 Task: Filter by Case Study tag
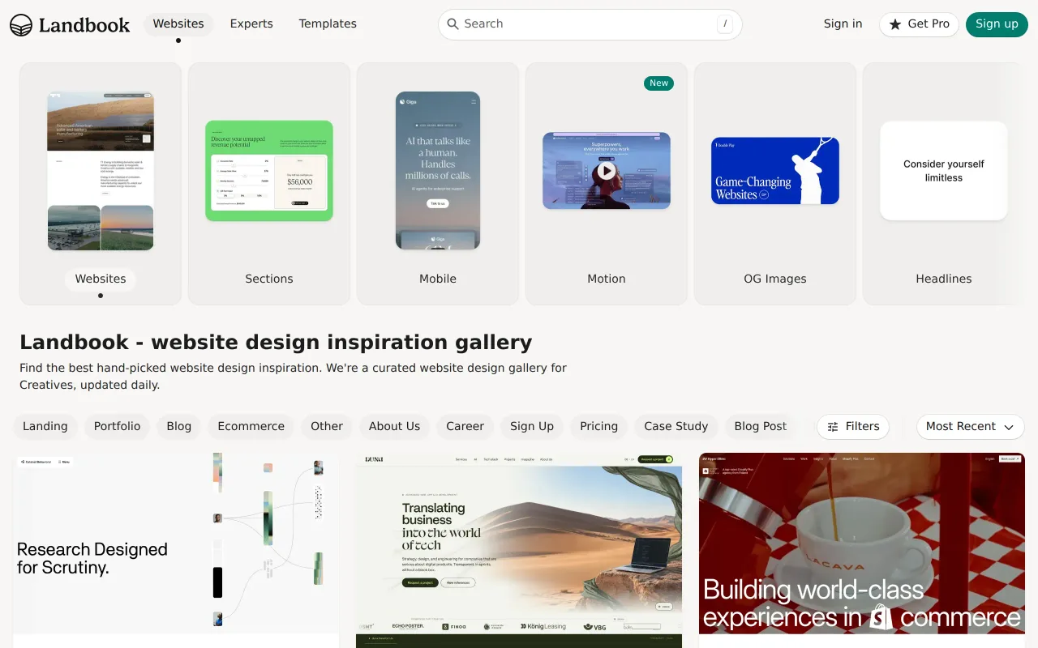pos(676,427)
